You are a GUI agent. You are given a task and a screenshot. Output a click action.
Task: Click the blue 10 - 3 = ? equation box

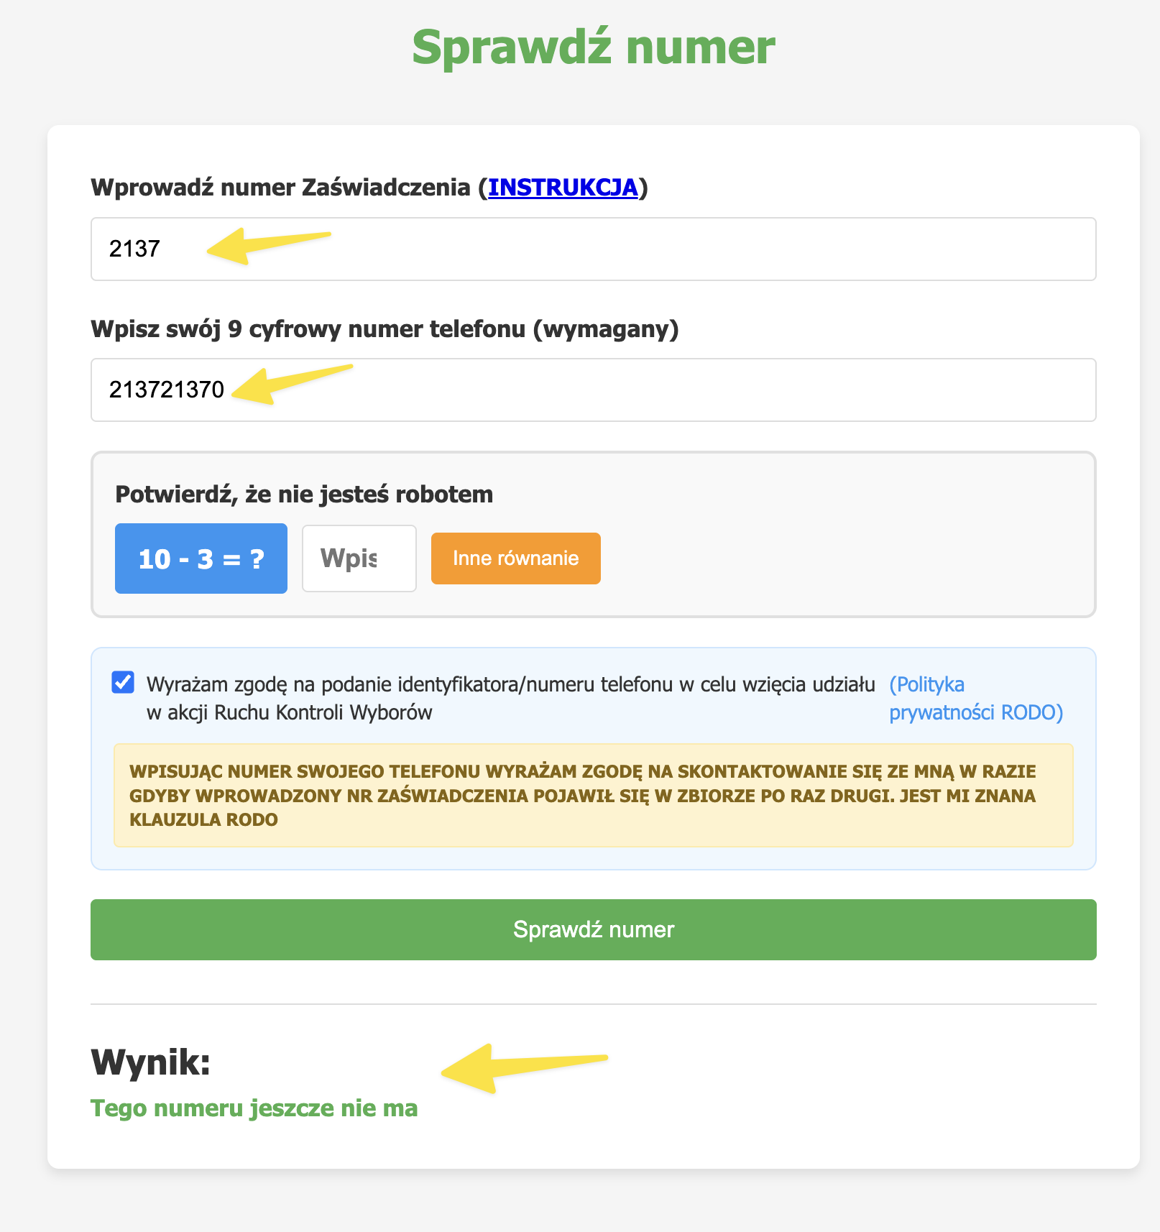click(201, 558)
